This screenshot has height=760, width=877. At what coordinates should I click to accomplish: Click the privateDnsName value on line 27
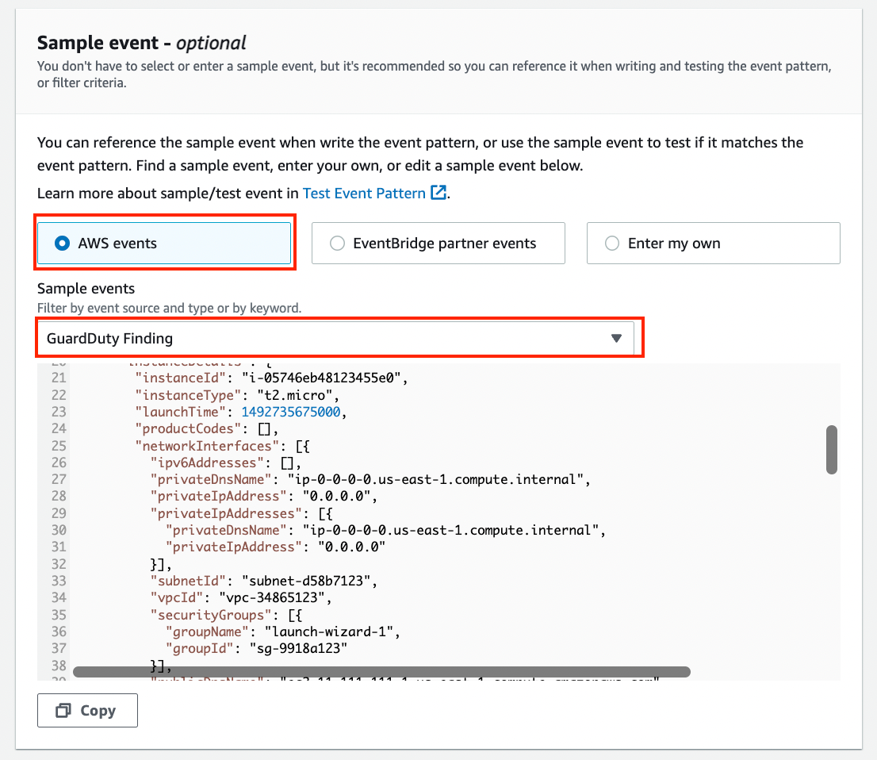[x=435, y=480]
